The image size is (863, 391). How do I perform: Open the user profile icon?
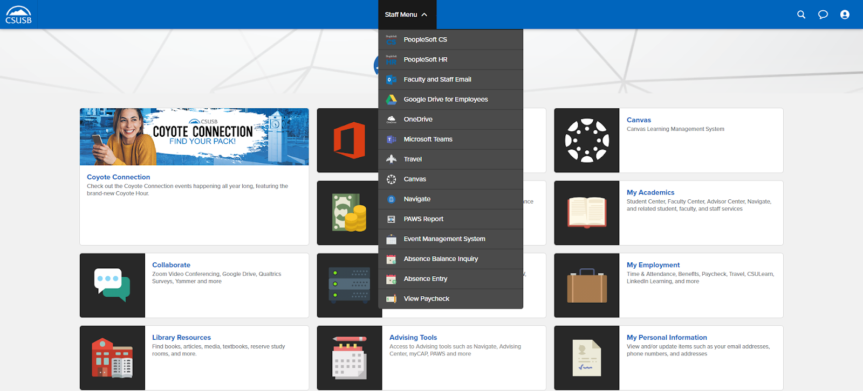click(x=845, y=15)
